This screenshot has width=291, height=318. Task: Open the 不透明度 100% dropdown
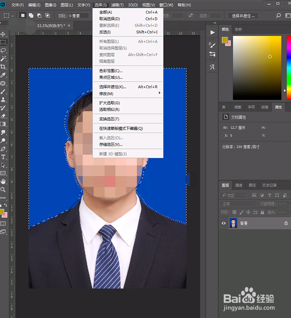(283, 204)
